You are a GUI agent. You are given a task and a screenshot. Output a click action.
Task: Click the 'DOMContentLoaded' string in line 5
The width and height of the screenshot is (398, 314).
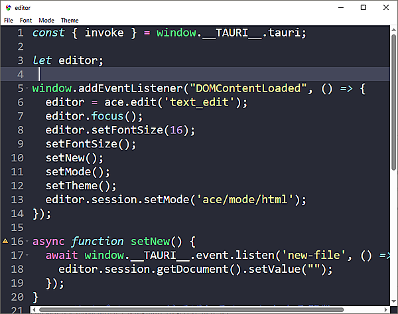[249, 89]
